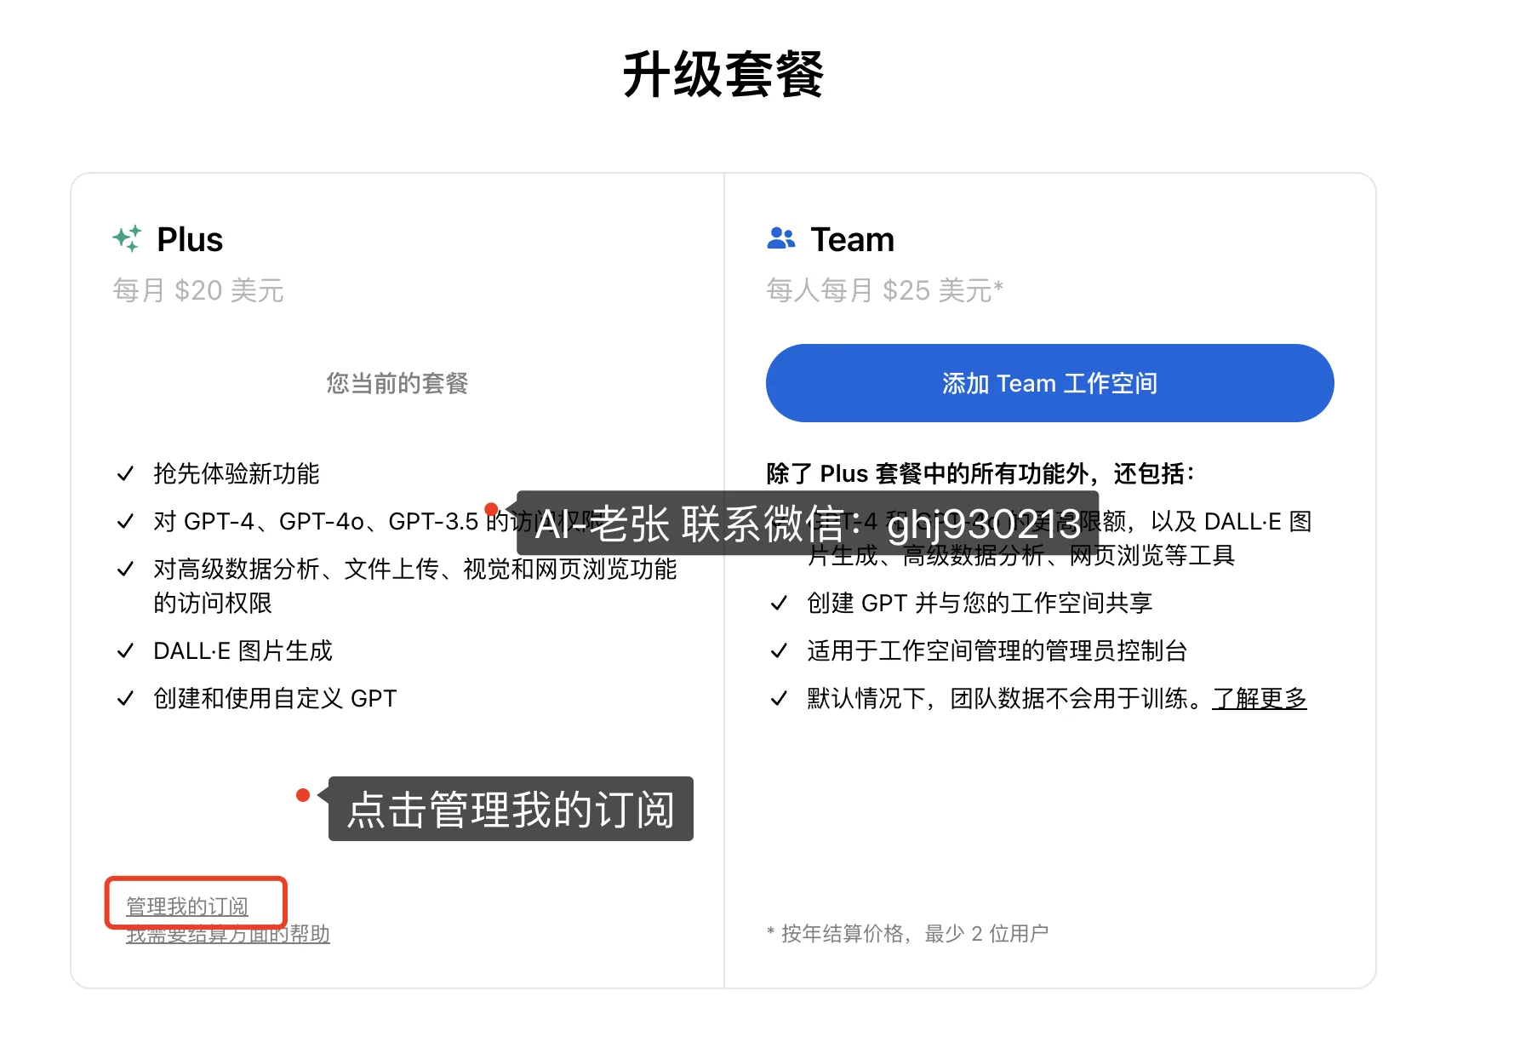Select the 每月 $20 美元 price text
Viewport: 1520px width, 1042px height.
(198, 290)
